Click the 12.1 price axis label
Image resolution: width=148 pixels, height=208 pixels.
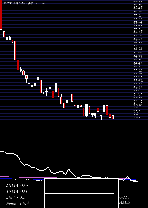point(137,66)
